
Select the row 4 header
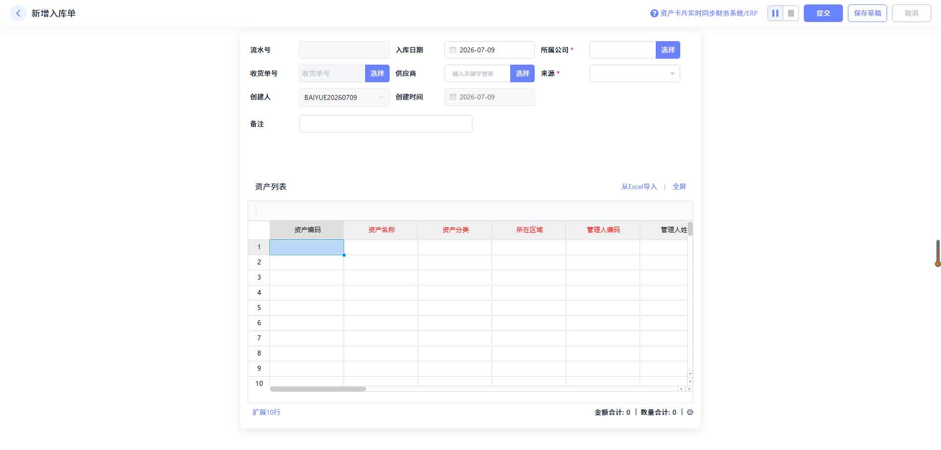click(259, 293)
